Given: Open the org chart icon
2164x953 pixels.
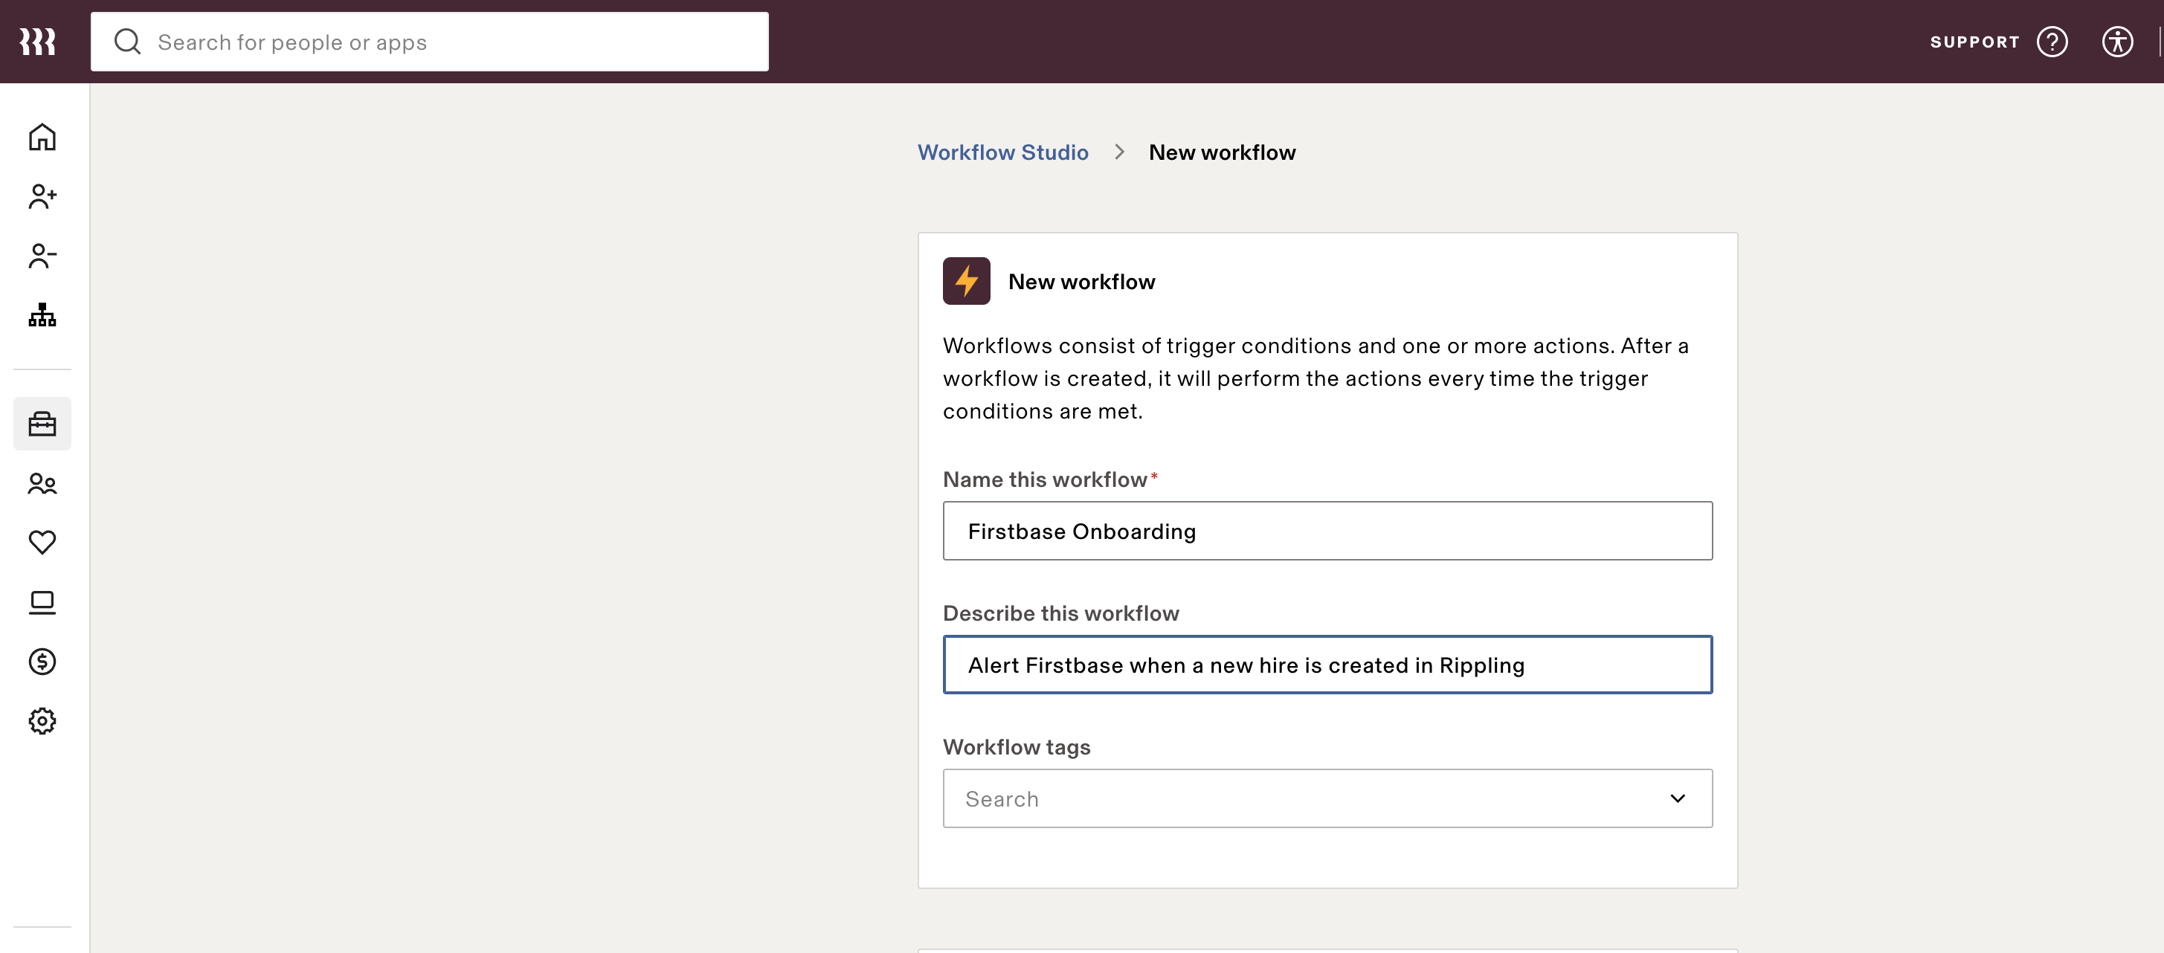Looking at the screenshot, I should (x=42, y=316).
